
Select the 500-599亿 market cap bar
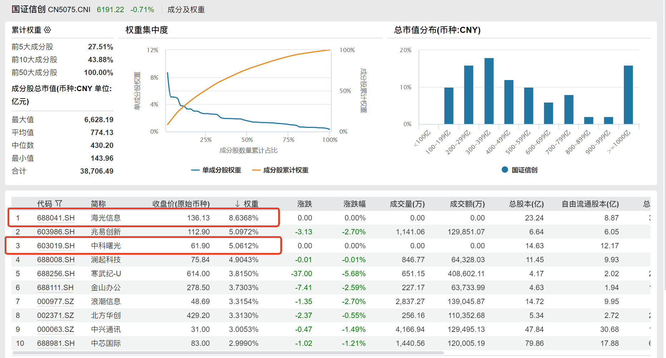pos(529,106)
